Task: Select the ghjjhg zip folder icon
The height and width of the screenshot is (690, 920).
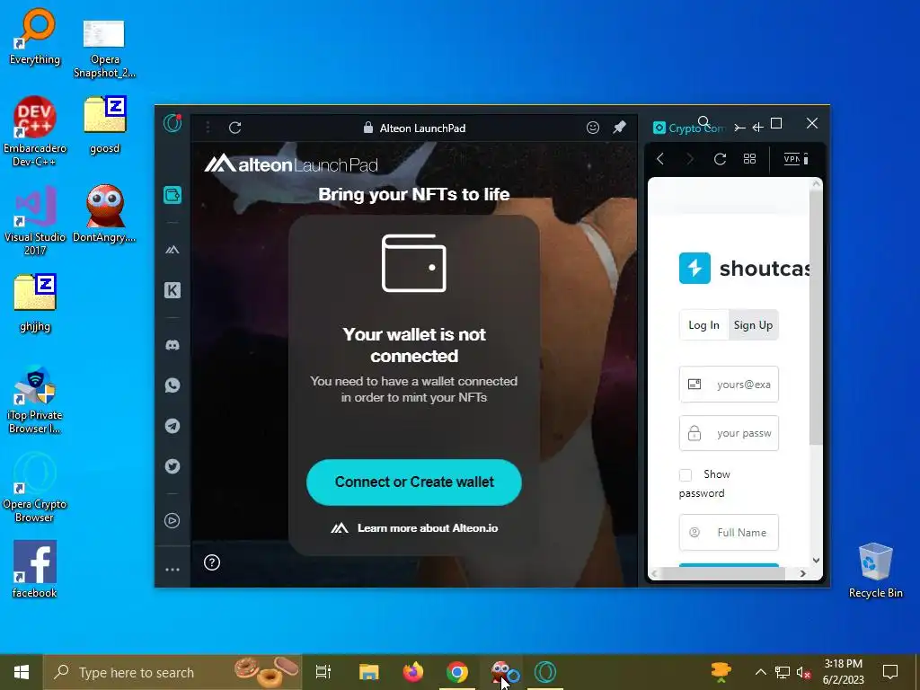Action: pyautogui.click(x=35, y=304)
